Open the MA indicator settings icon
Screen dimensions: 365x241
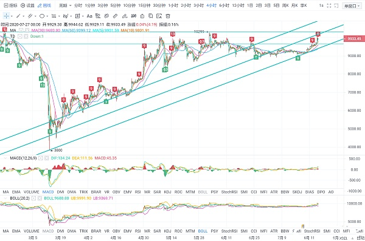21,30
